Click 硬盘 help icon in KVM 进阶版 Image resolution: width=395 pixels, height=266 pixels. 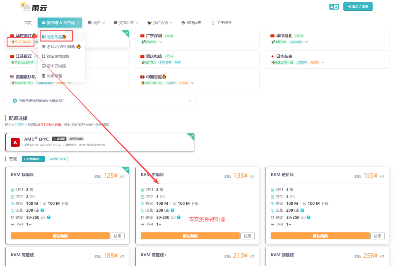click(309, 217)
